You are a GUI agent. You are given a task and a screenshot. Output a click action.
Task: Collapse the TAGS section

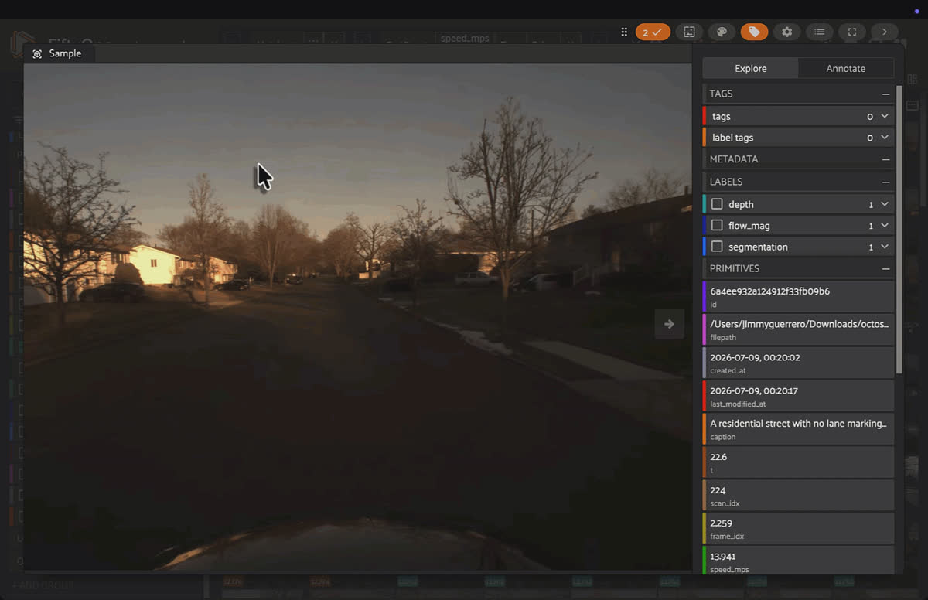[885, 94]
